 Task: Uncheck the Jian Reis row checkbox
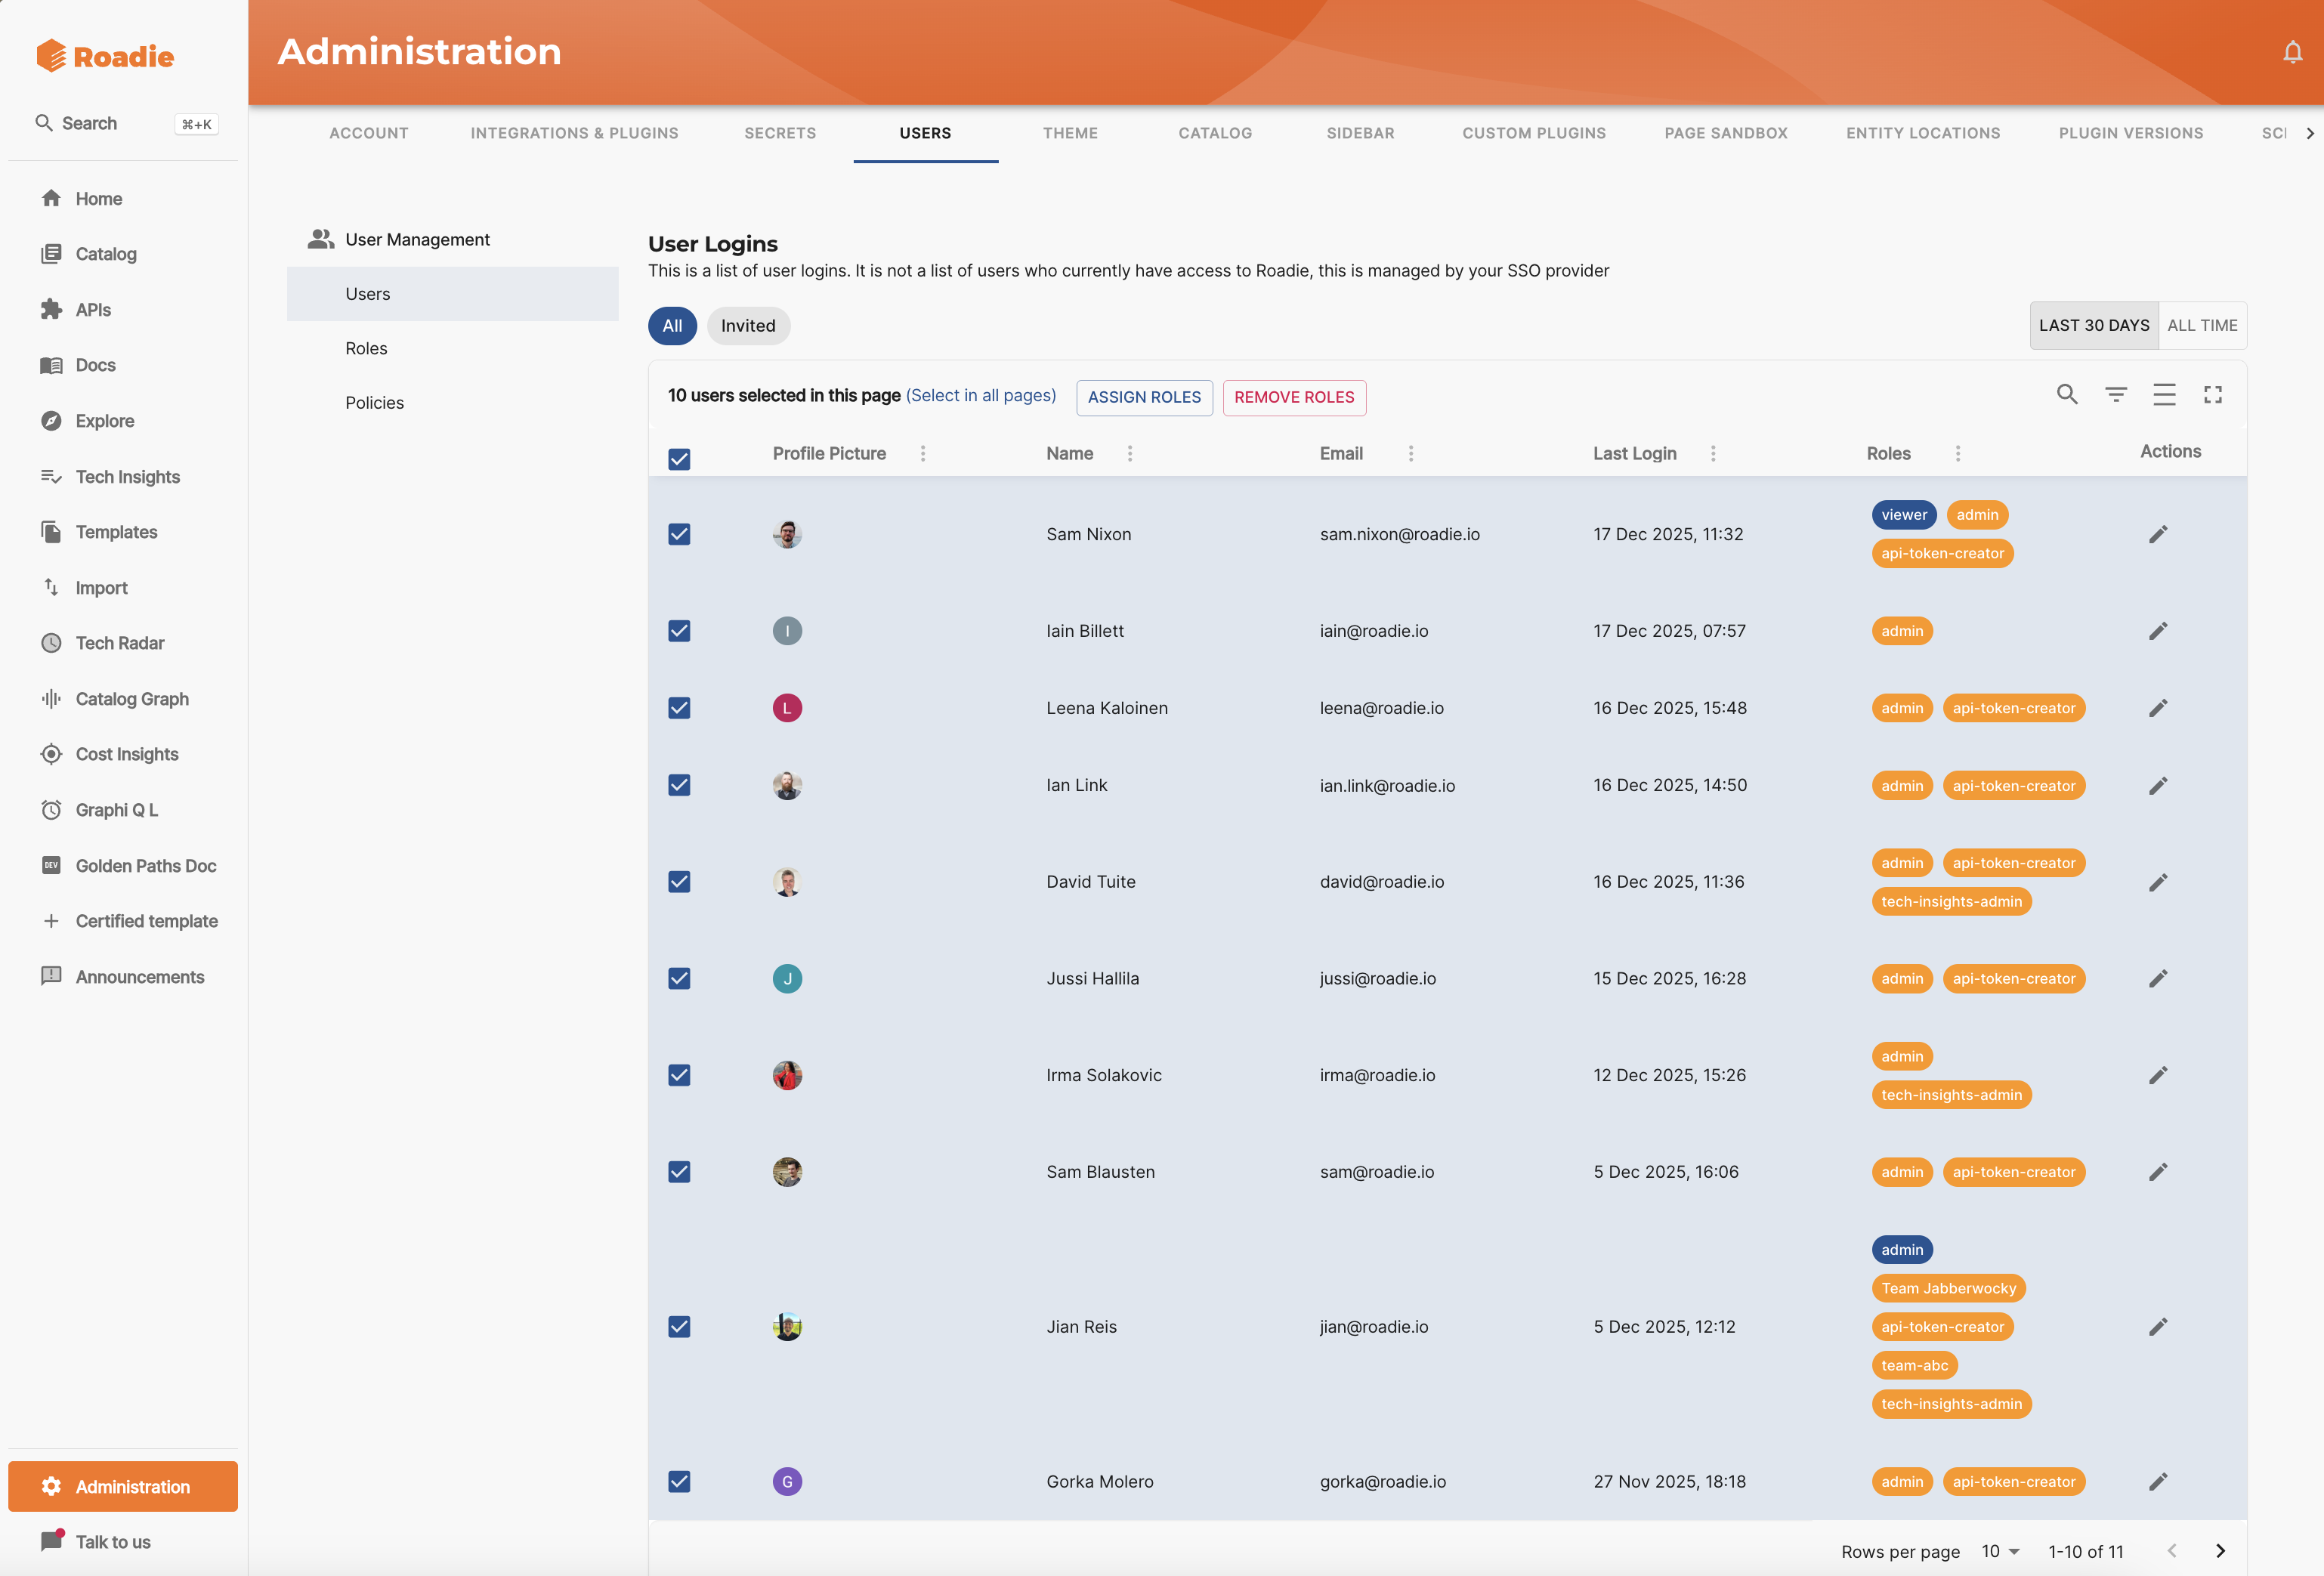coord(679,1326)
